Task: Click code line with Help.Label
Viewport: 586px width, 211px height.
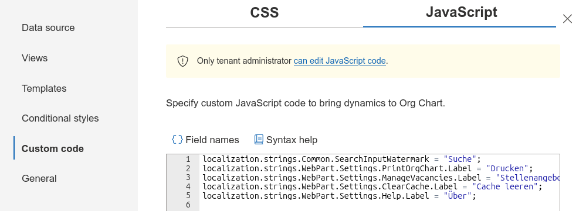Action: click(340, 196)
